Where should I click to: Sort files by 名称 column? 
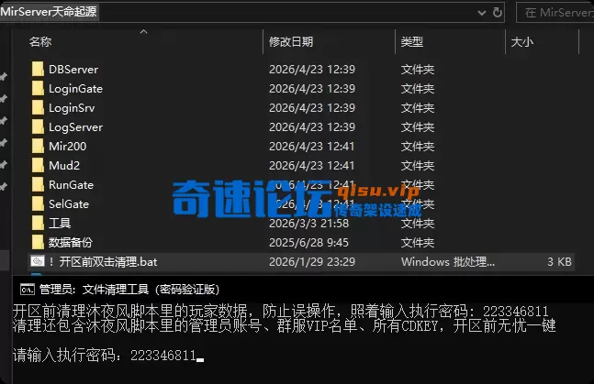point(40,41)
